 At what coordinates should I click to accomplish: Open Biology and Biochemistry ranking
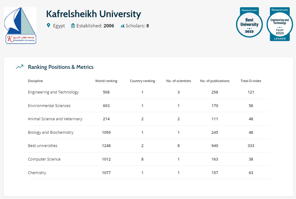point(50,133)
